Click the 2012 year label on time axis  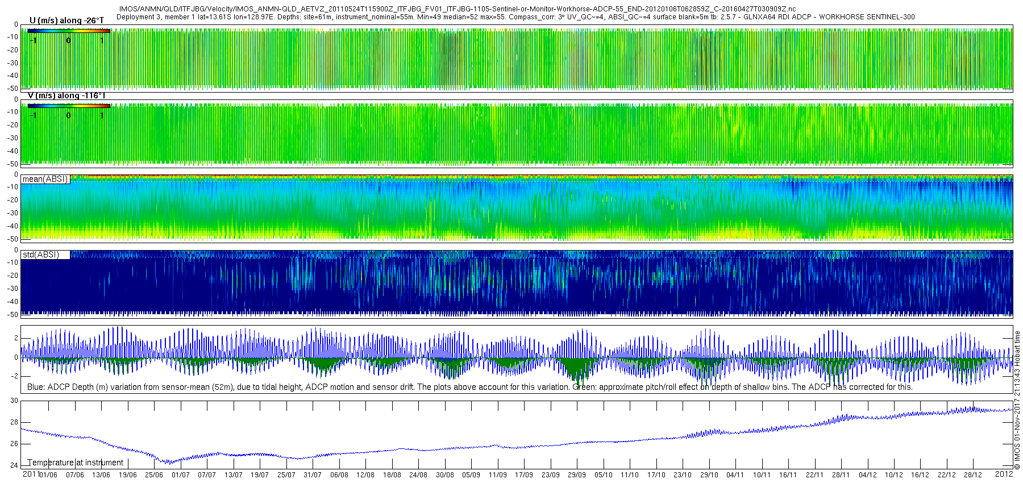click(x=1004, y=474)
